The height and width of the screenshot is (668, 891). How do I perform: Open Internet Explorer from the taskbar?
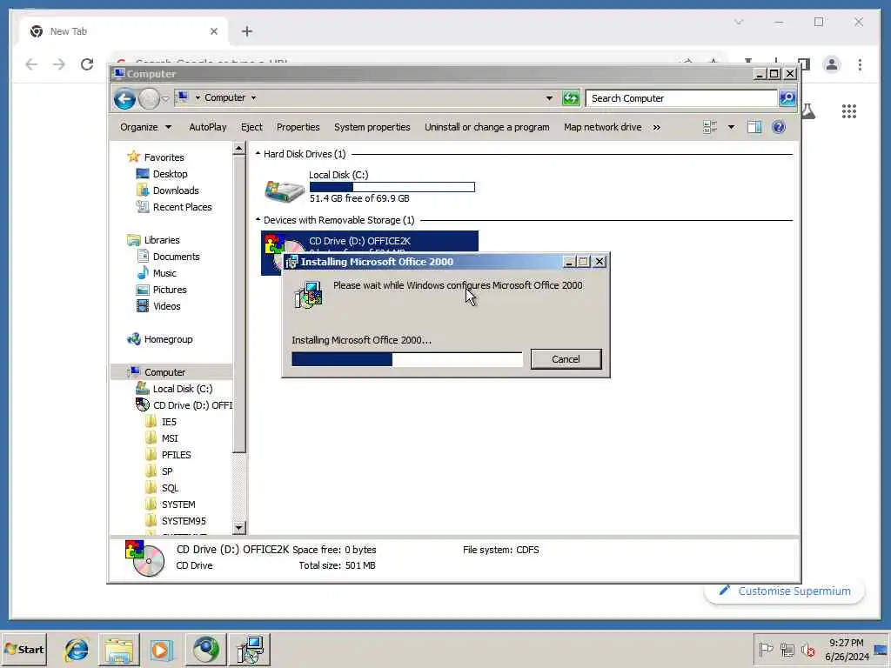[77, 649]
